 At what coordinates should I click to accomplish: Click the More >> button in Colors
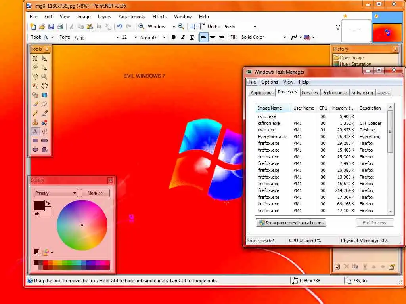95,193
